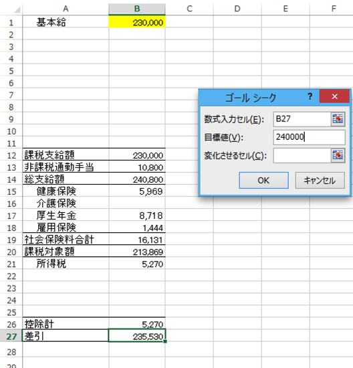
Task: Select row 1 header
Action: (x=11, y=22)
